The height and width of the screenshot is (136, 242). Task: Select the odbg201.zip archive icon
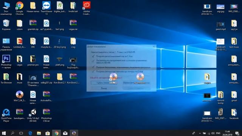tap(46, 79)
